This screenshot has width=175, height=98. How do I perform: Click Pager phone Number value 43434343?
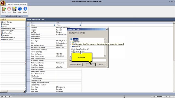coord(59,67)
